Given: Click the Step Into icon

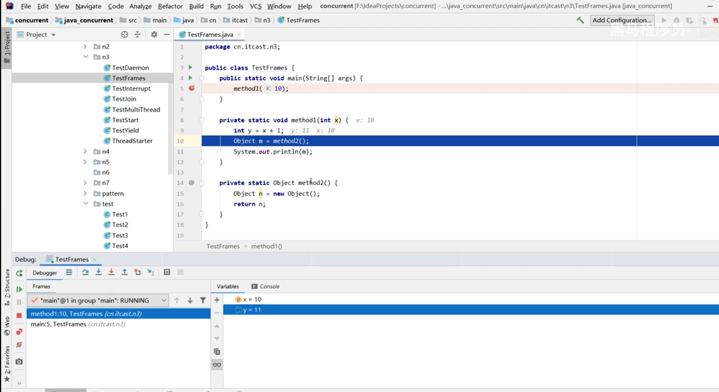Looking at the screenshot, I should coord(98,272).
